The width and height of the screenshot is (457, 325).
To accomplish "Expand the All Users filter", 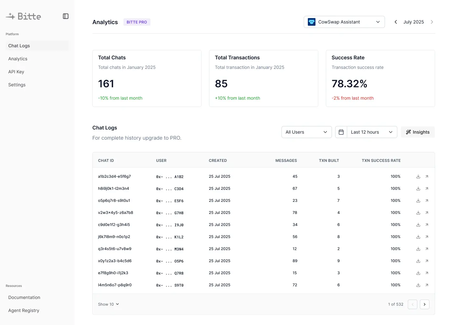I will click(x=306, y=132).
